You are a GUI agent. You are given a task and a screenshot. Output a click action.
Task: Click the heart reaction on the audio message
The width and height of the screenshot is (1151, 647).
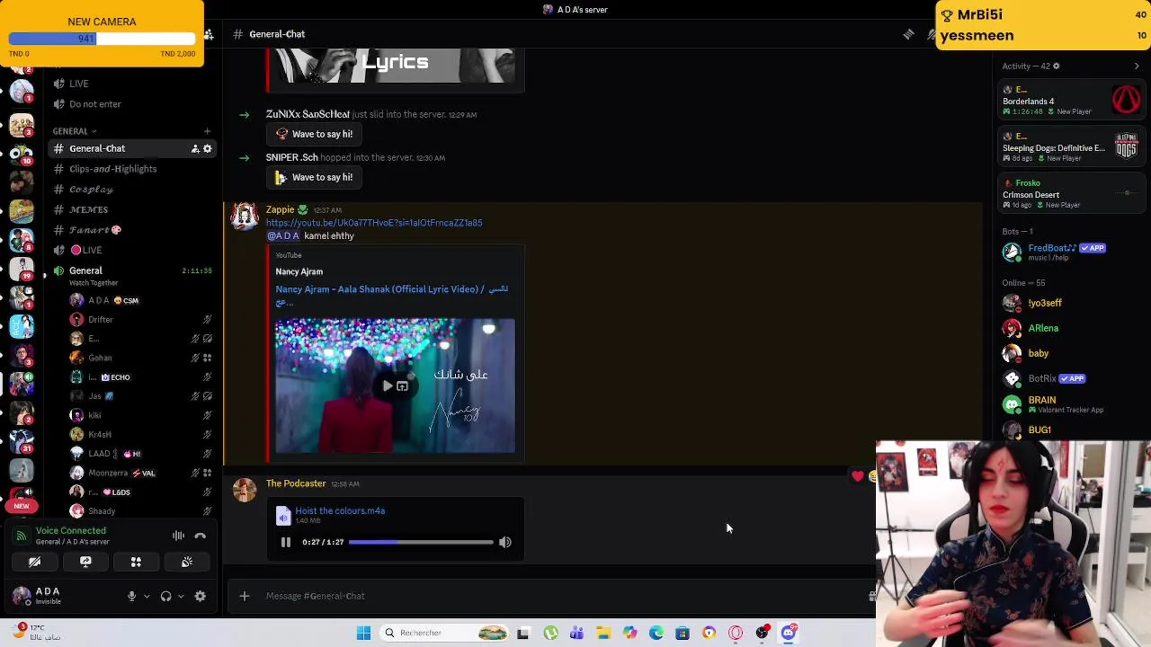[857, 476]
